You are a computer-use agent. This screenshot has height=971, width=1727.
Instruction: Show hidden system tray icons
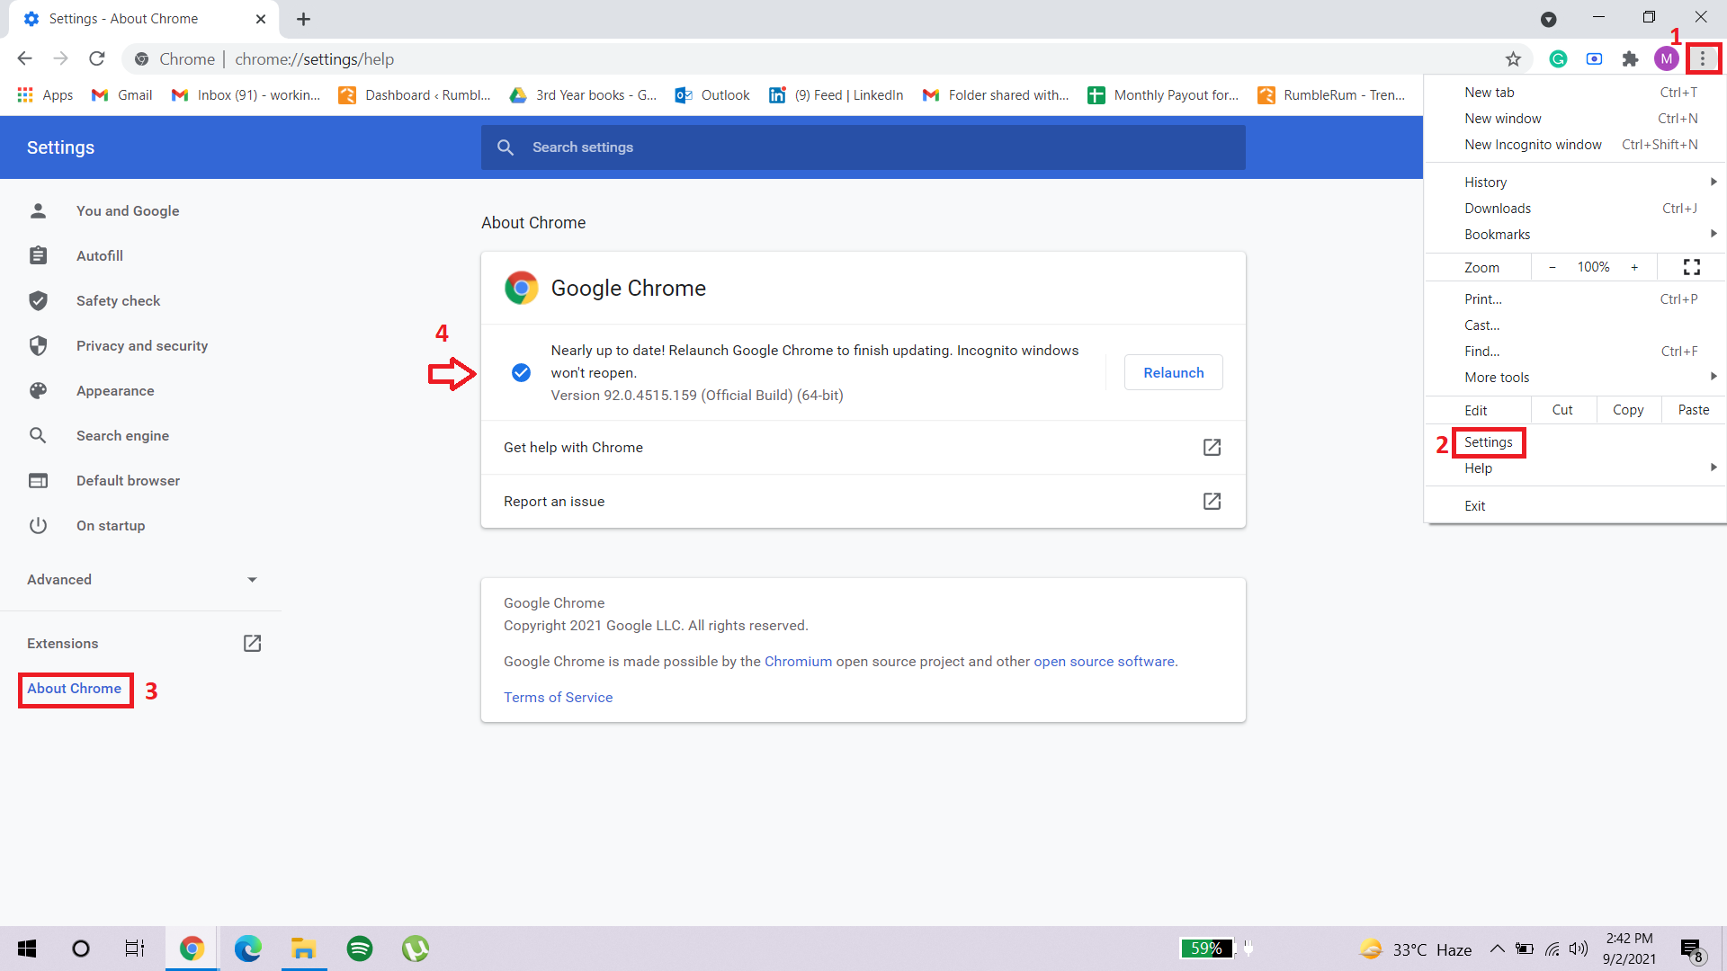click(1497, 949)
